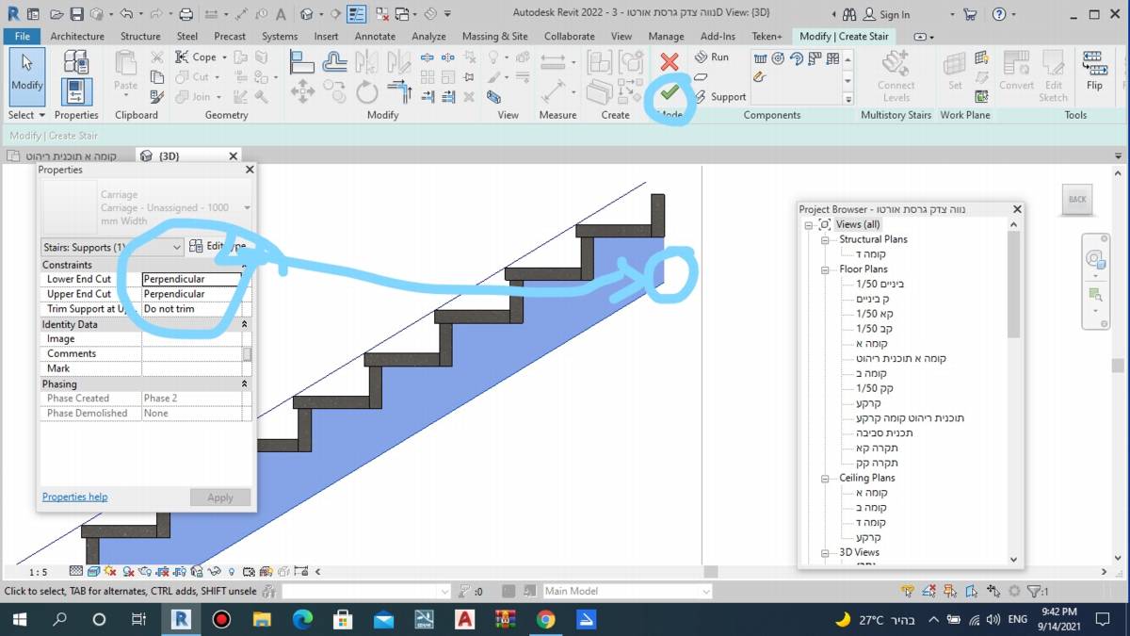
Task: Open the File menu tab
Action: pos(23,36)
